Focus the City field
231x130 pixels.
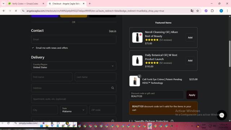click(44, 110)
